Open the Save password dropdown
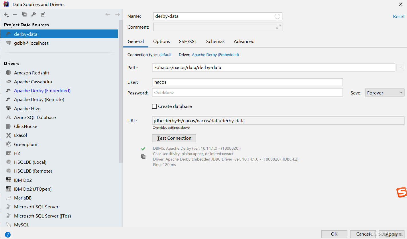The image size is (407, 239). pyautogui.click(x=385, y=93)
